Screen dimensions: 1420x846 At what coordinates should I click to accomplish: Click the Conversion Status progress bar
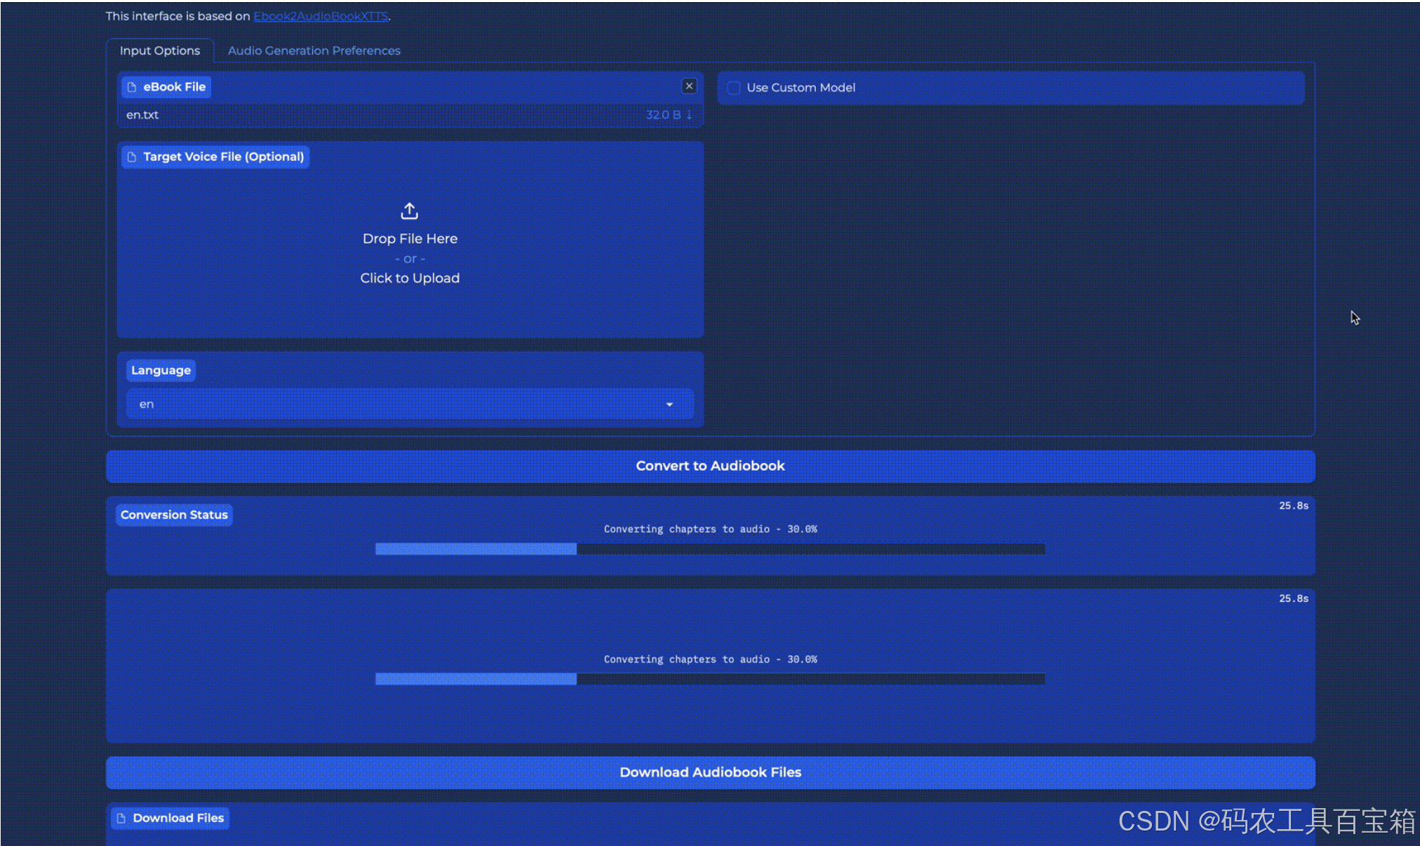click(x=710, y=549)
